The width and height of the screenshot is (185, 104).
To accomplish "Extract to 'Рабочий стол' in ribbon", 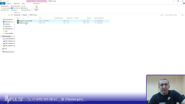I will pyautogui.click(x=16, y=8).
